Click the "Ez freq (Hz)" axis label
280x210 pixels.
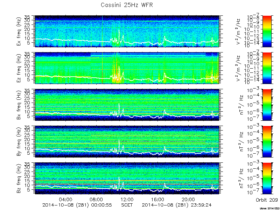tap(19, 68)
